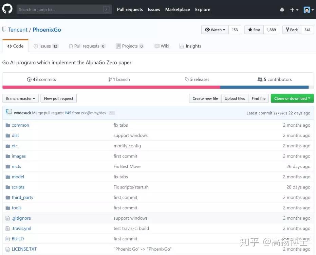Open Pull requests in top navigation
This screenshot has height=255, width=316.
pyautogui.click(x=130, y=10)
